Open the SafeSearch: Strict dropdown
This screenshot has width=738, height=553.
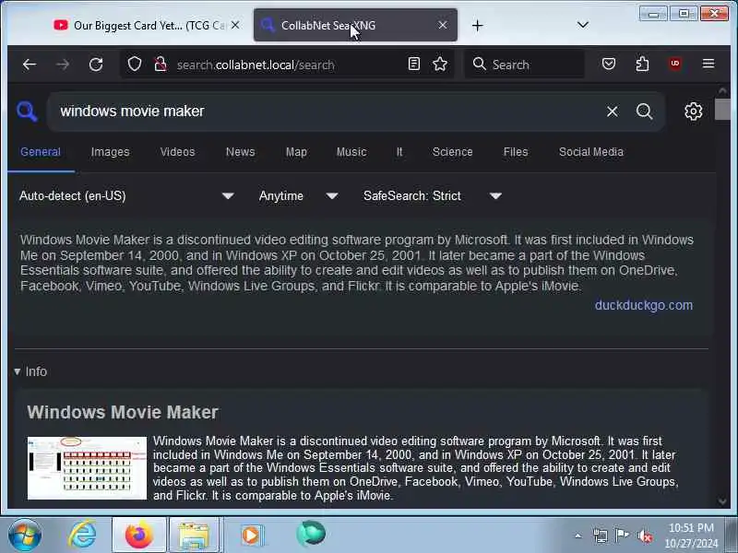tap(432, 196)
